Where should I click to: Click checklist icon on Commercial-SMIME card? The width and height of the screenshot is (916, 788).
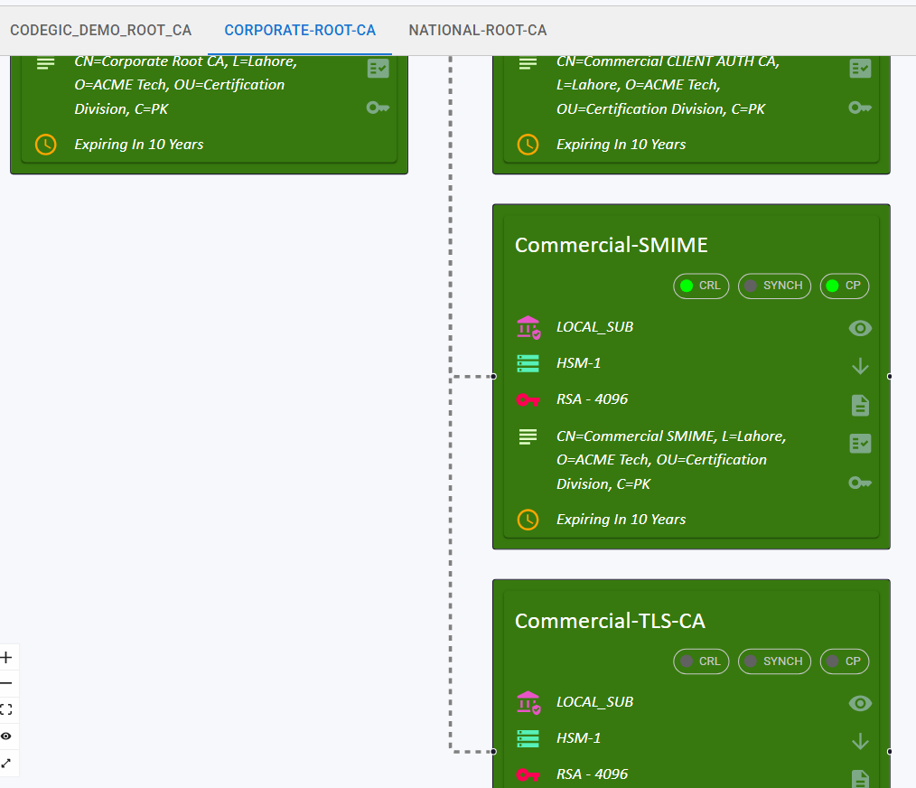tap(860, 443)
